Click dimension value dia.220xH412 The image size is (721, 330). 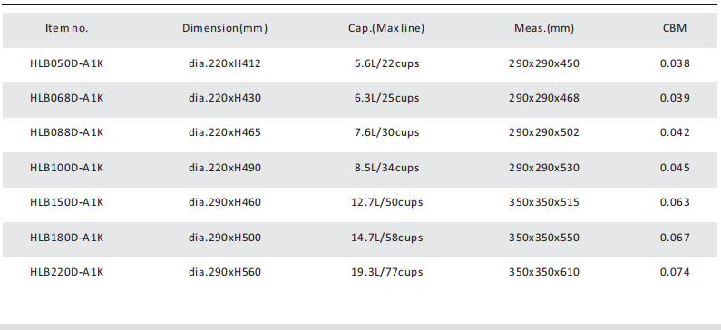tap(224, 63)
